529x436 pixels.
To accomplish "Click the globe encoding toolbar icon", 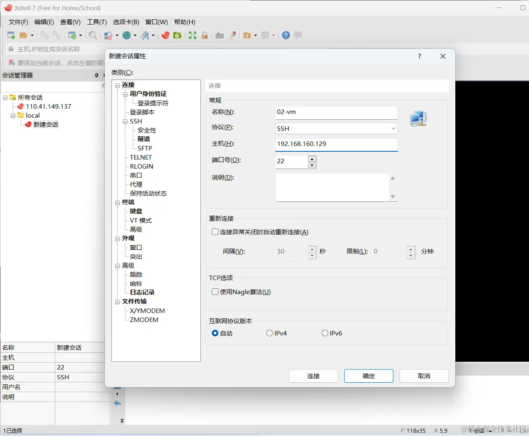I will coord(127,36).
